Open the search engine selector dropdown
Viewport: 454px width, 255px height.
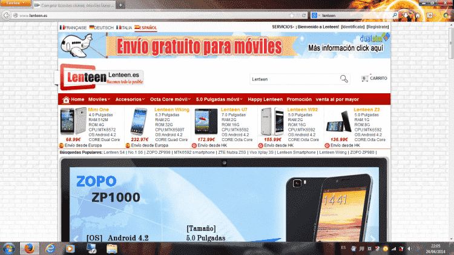(316, 15)
